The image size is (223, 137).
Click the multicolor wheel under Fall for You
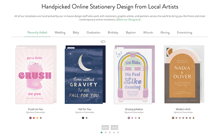86,118
